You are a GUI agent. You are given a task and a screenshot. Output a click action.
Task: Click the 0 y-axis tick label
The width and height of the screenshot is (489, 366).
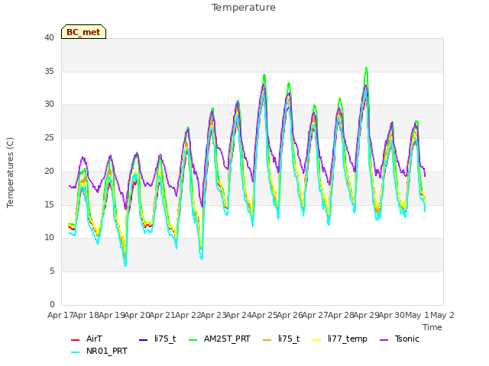pos(52,304)
